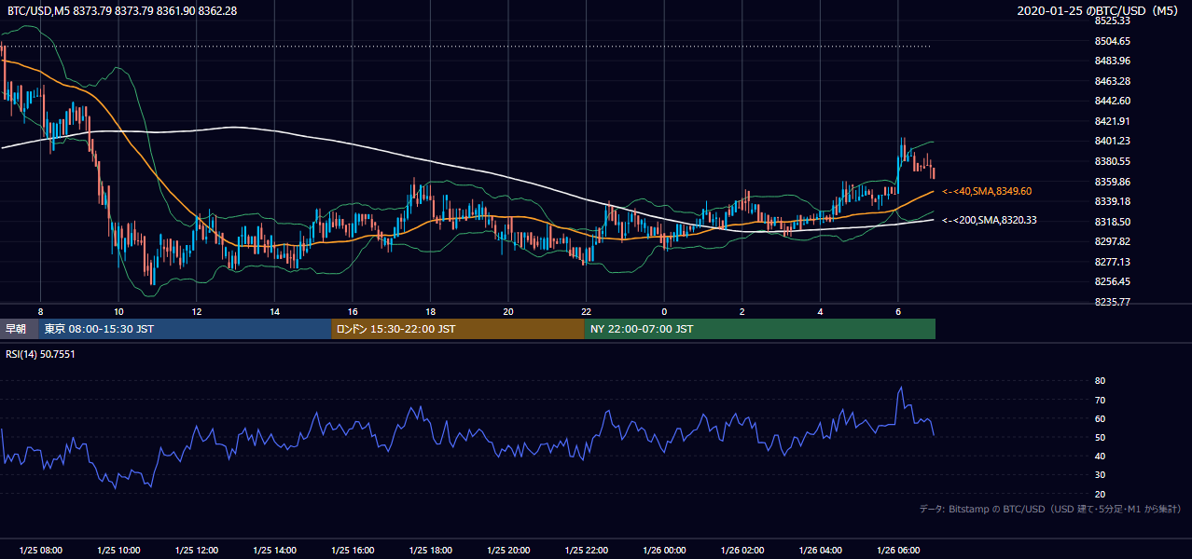Click the hour label 4 under price chart
Viewport: 1192px width, 559px height.
pyautogui.click(x=820, y=311)
